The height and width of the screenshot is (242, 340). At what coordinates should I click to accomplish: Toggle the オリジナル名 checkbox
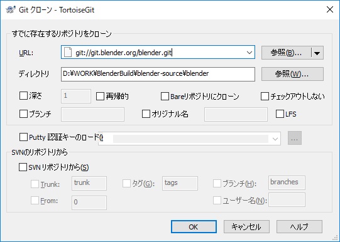pyautogui.click(x=146, y=113)
